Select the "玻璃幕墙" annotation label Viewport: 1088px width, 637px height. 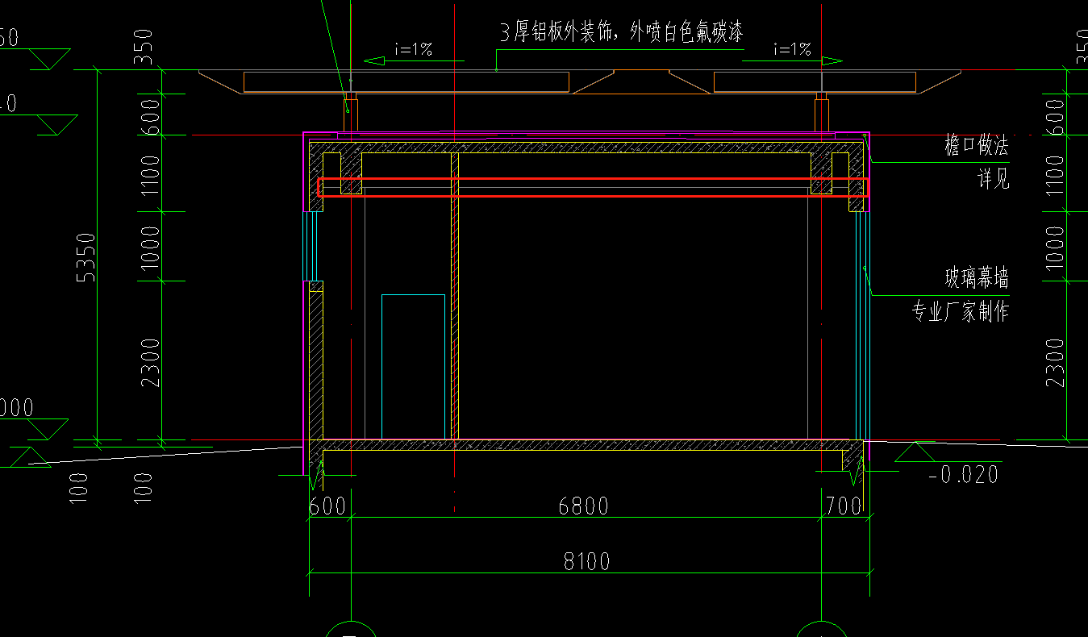977,279
